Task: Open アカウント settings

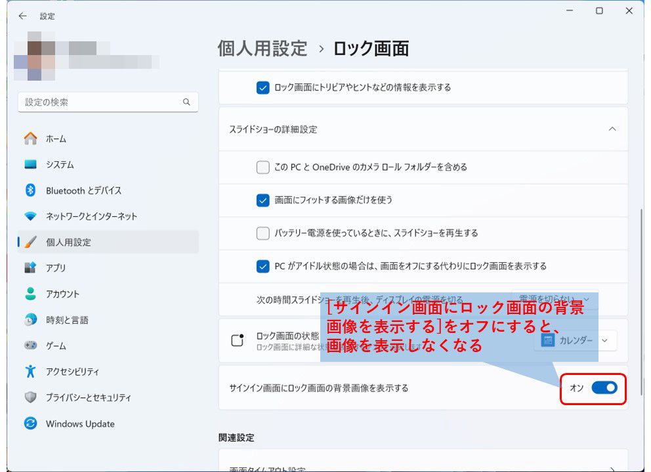Action: click(x=108, y=294)
